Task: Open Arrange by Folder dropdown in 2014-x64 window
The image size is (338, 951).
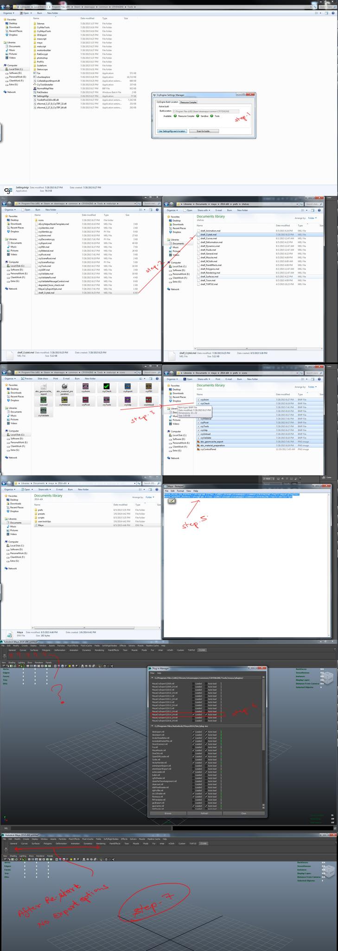Action: 149,497
